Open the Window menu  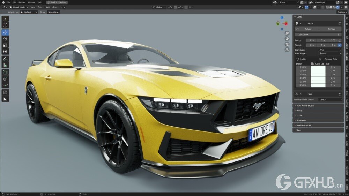coord(31,2)
